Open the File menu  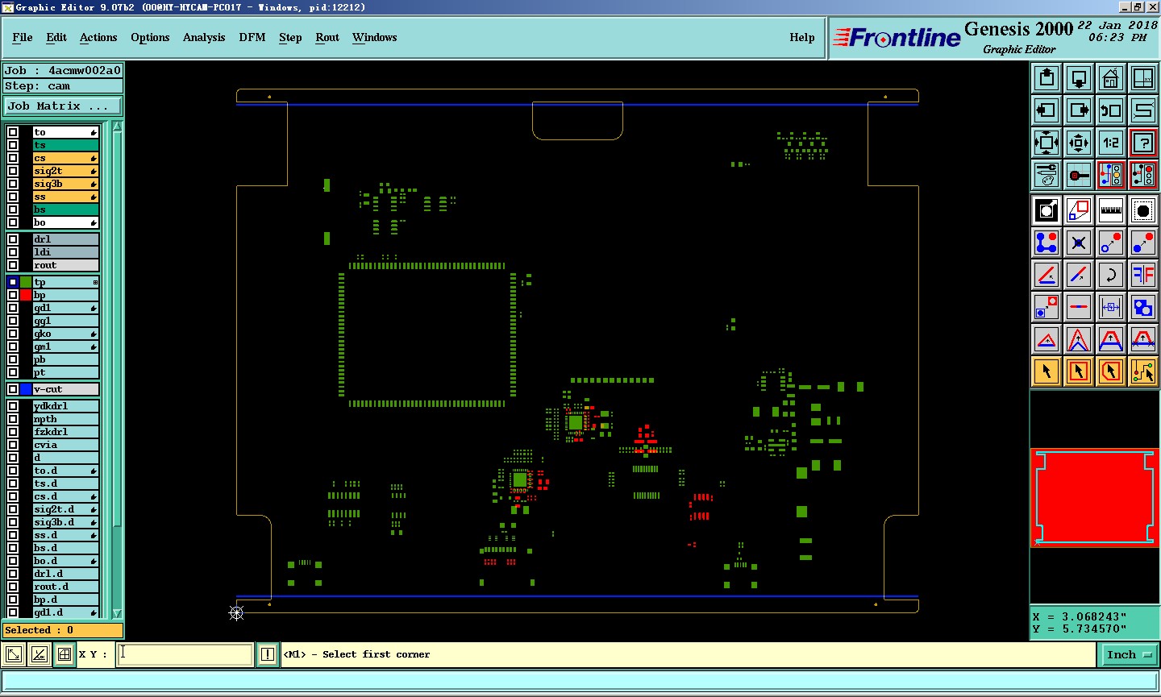point(23,37)
